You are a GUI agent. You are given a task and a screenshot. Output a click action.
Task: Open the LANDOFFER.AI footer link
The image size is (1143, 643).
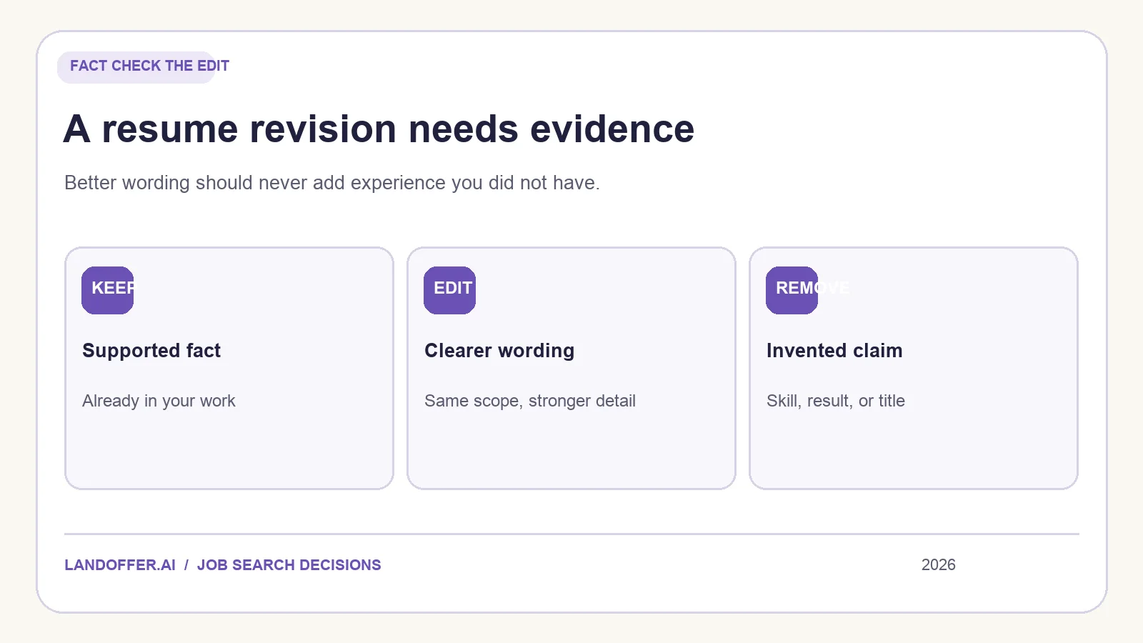(x=120, y=565)
